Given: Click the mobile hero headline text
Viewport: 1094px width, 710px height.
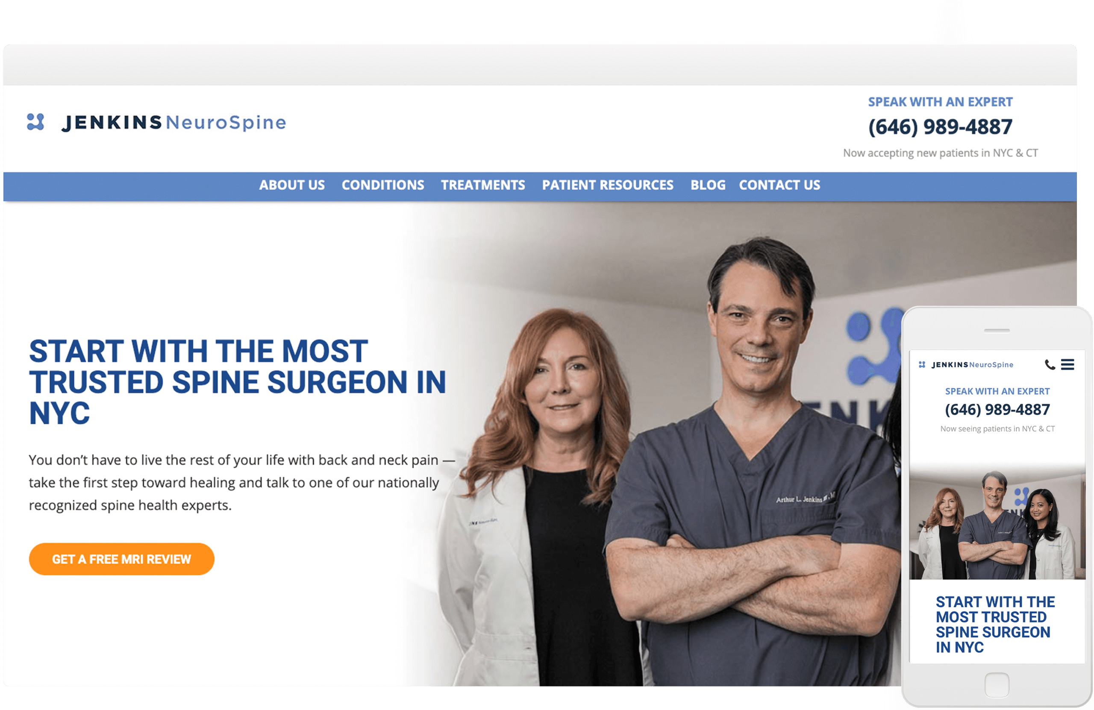Looking at the screenshot, I should point(995,624).
